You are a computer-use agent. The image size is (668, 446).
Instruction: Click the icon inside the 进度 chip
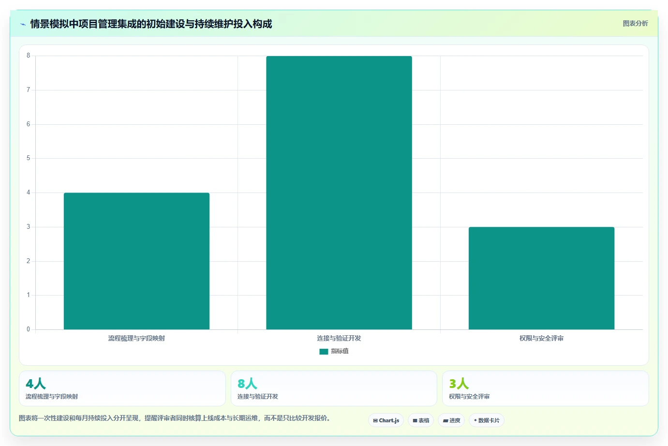tap(445, 421)
